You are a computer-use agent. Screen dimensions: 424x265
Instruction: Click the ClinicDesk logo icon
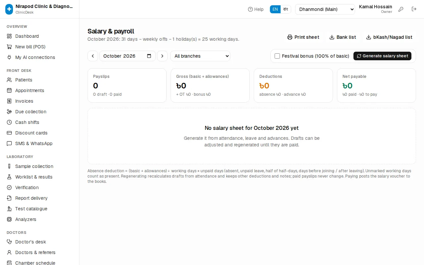point(9,9)
